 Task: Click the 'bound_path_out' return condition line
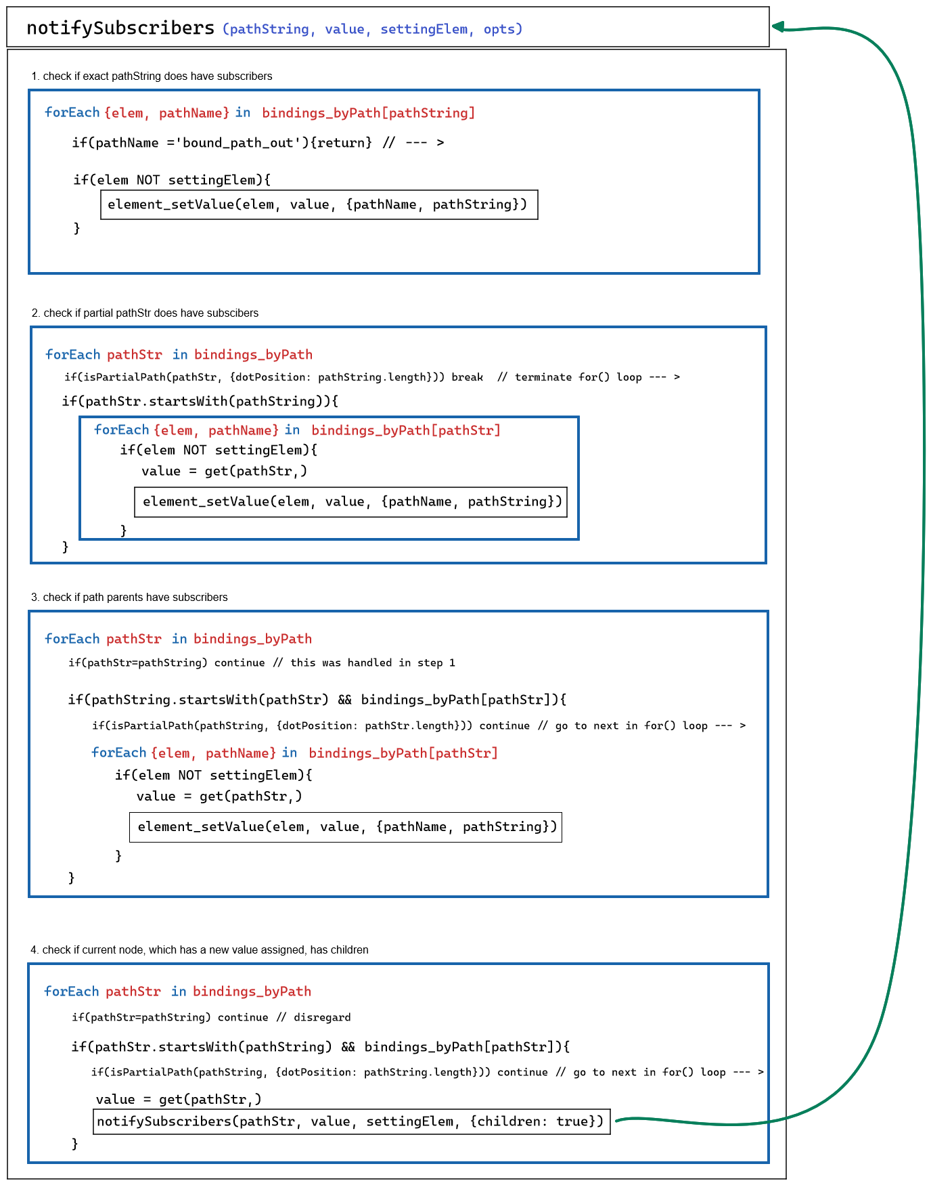click(257, 143)
